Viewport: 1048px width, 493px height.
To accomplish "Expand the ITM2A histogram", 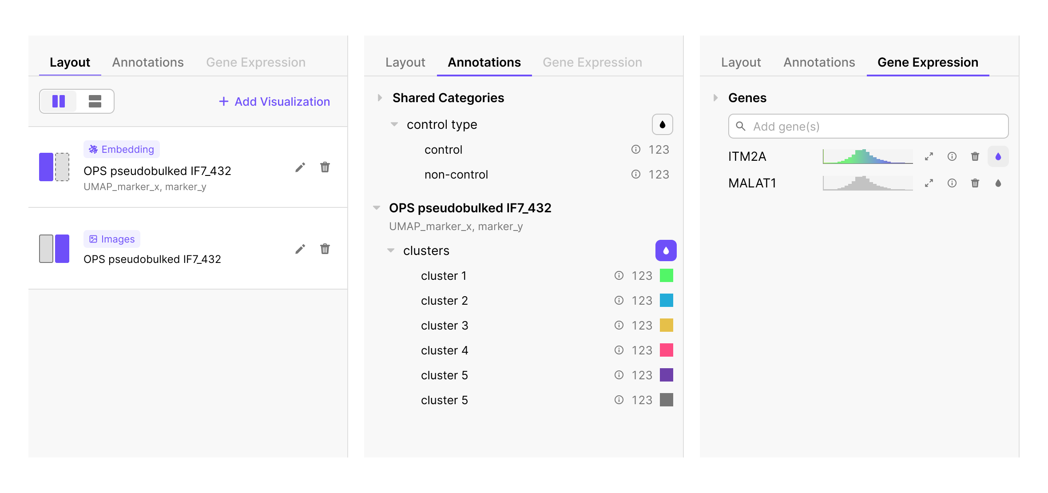I will click(929, 157).
